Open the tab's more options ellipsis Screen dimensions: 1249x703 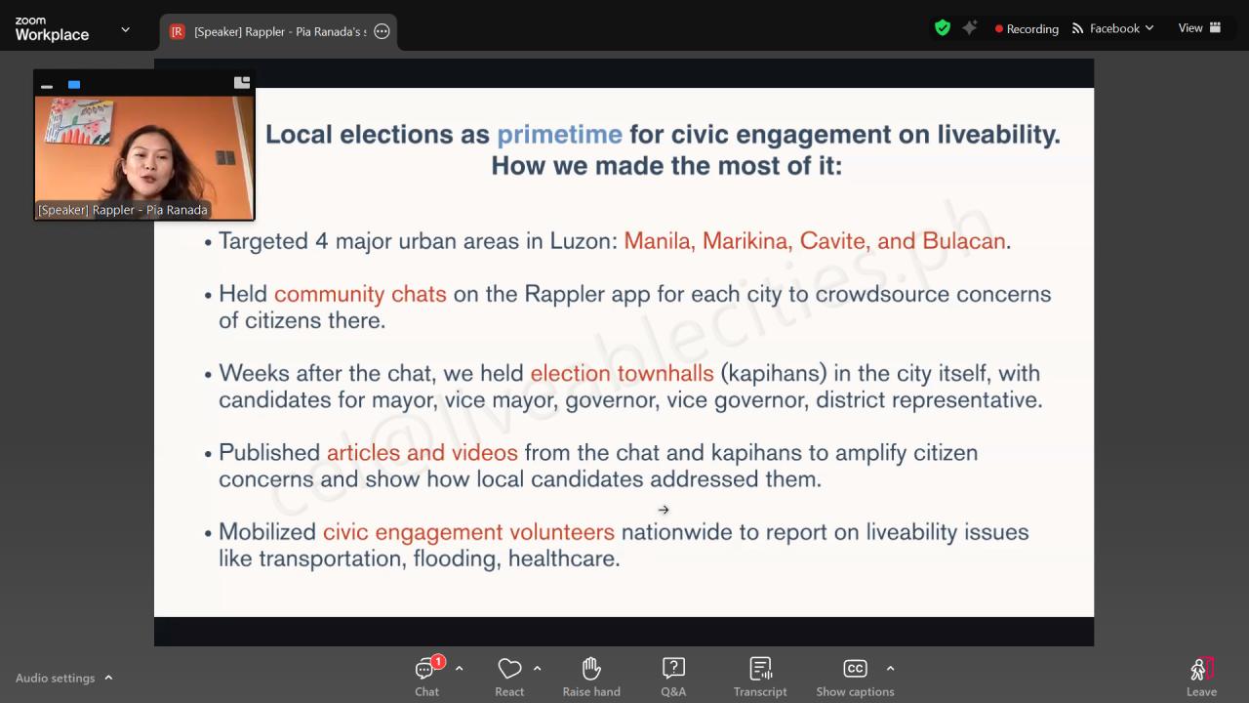point(383,31)
